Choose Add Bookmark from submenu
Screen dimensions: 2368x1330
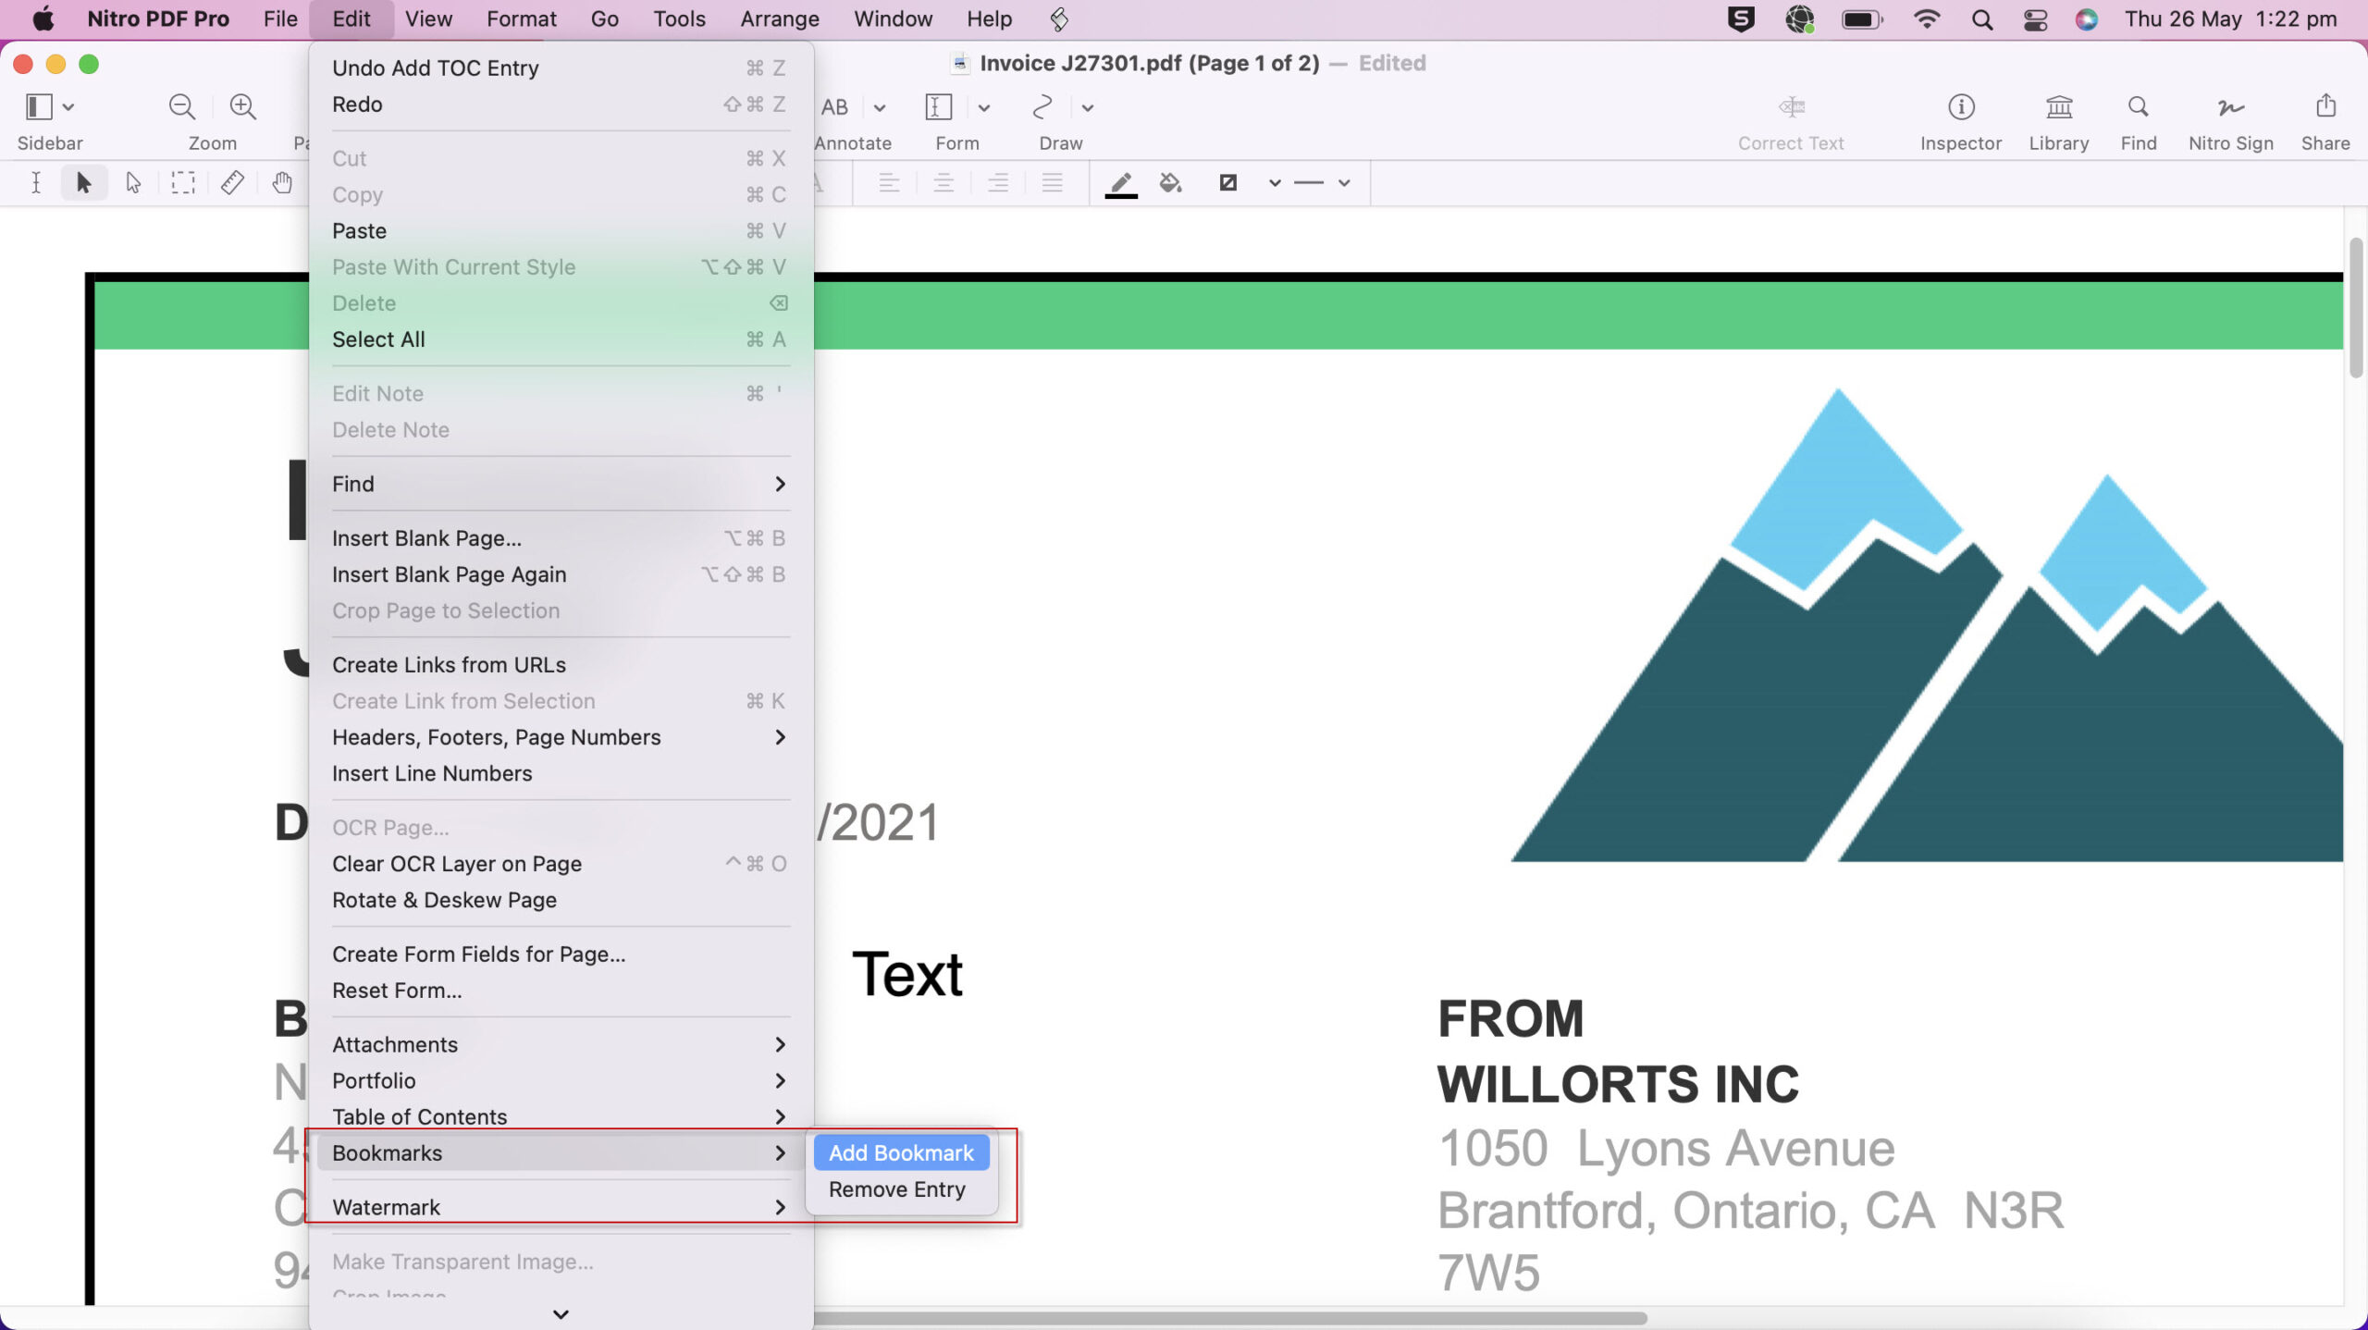pyautogui.click(x=900, y=1152)
